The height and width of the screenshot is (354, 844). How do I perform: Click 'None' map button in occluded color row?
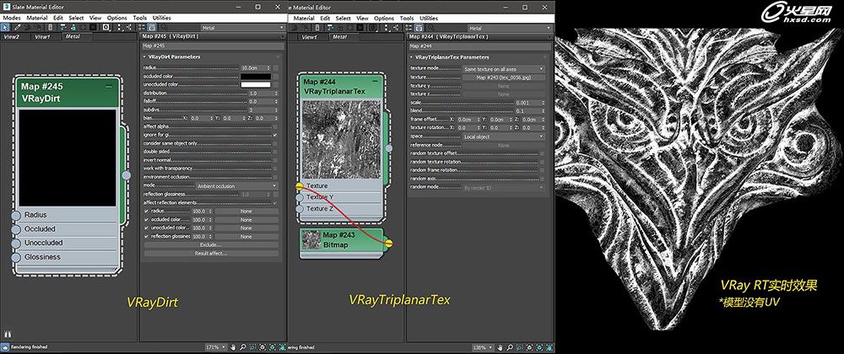(x=246, y=220)
